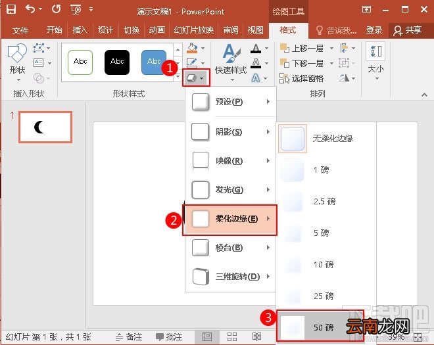Open the Text Fill dropdown arrow

[x=267, y=49]
